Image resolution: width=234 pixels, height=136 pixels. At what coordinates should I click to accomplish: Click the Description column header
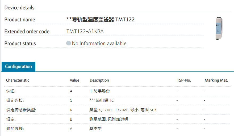pos(99,80)
